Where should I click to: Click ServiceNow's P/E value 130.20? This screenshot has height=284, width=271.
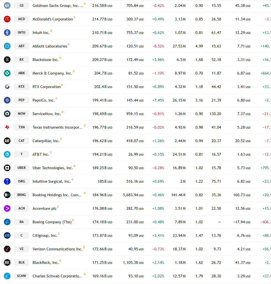tap(215, 114)
